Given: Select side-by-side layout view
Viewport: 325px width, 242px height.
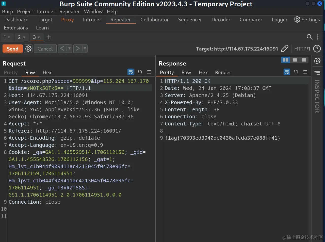Looking at the screenshot, I should 286,60.
